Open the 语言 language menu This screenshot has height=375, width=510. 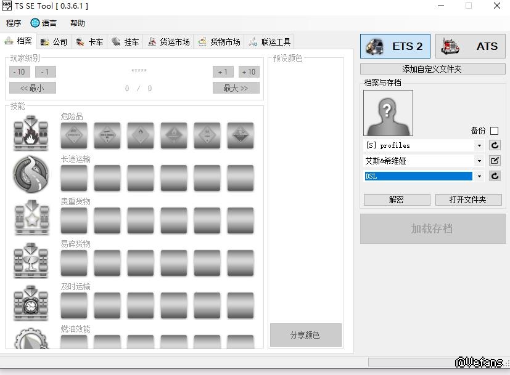pos(44,23)
